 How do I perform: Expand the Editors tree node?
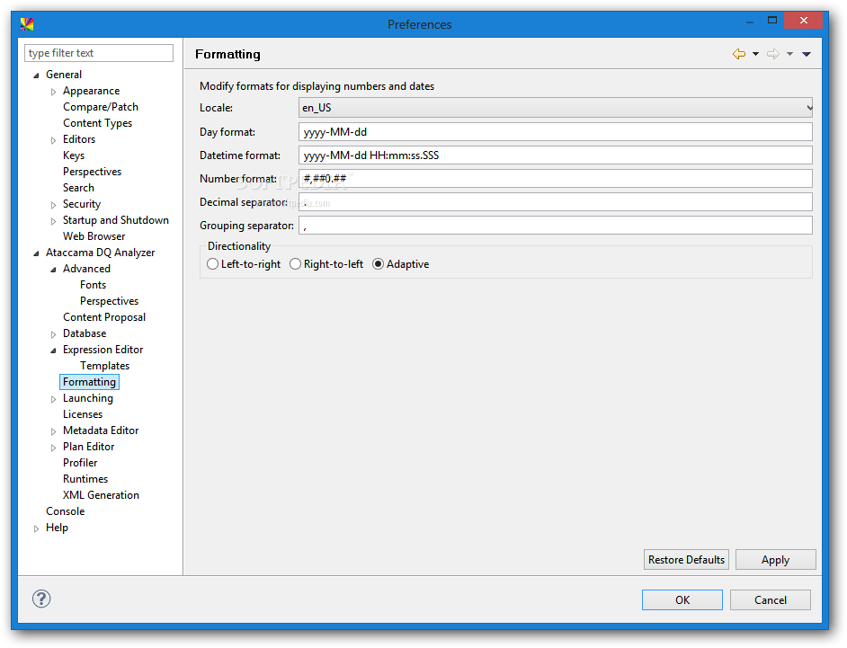click(53, 140)
